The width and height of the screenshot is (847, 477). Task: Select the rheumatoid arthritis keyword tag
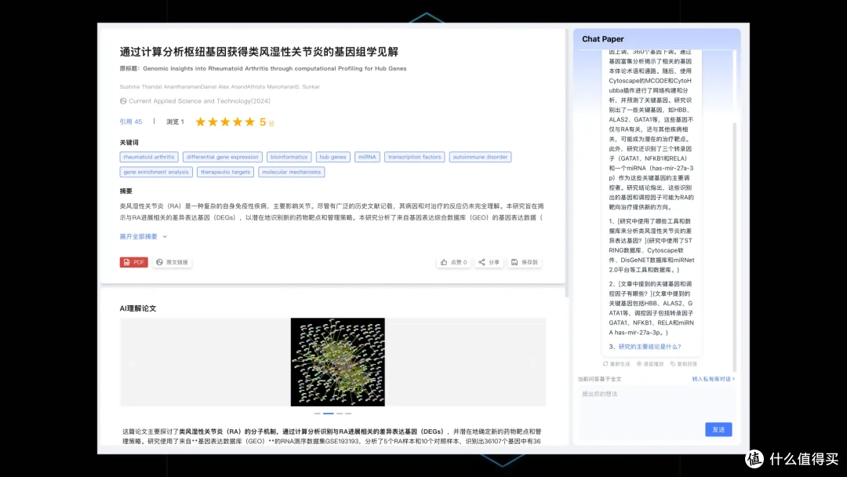(148, 157)
